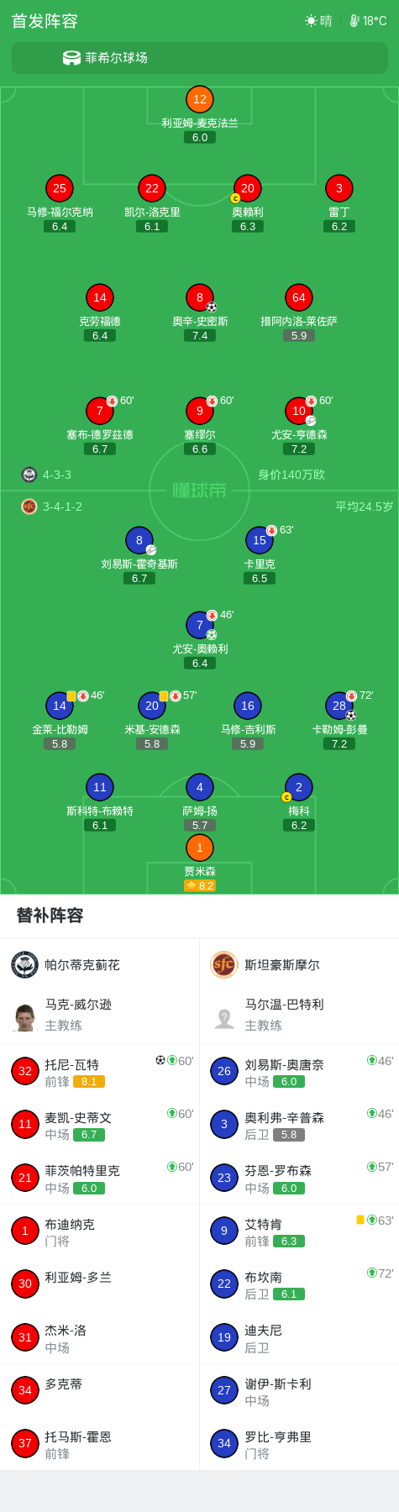Select substitute number 32 托尼-瓦特

tap(100, 1071)
